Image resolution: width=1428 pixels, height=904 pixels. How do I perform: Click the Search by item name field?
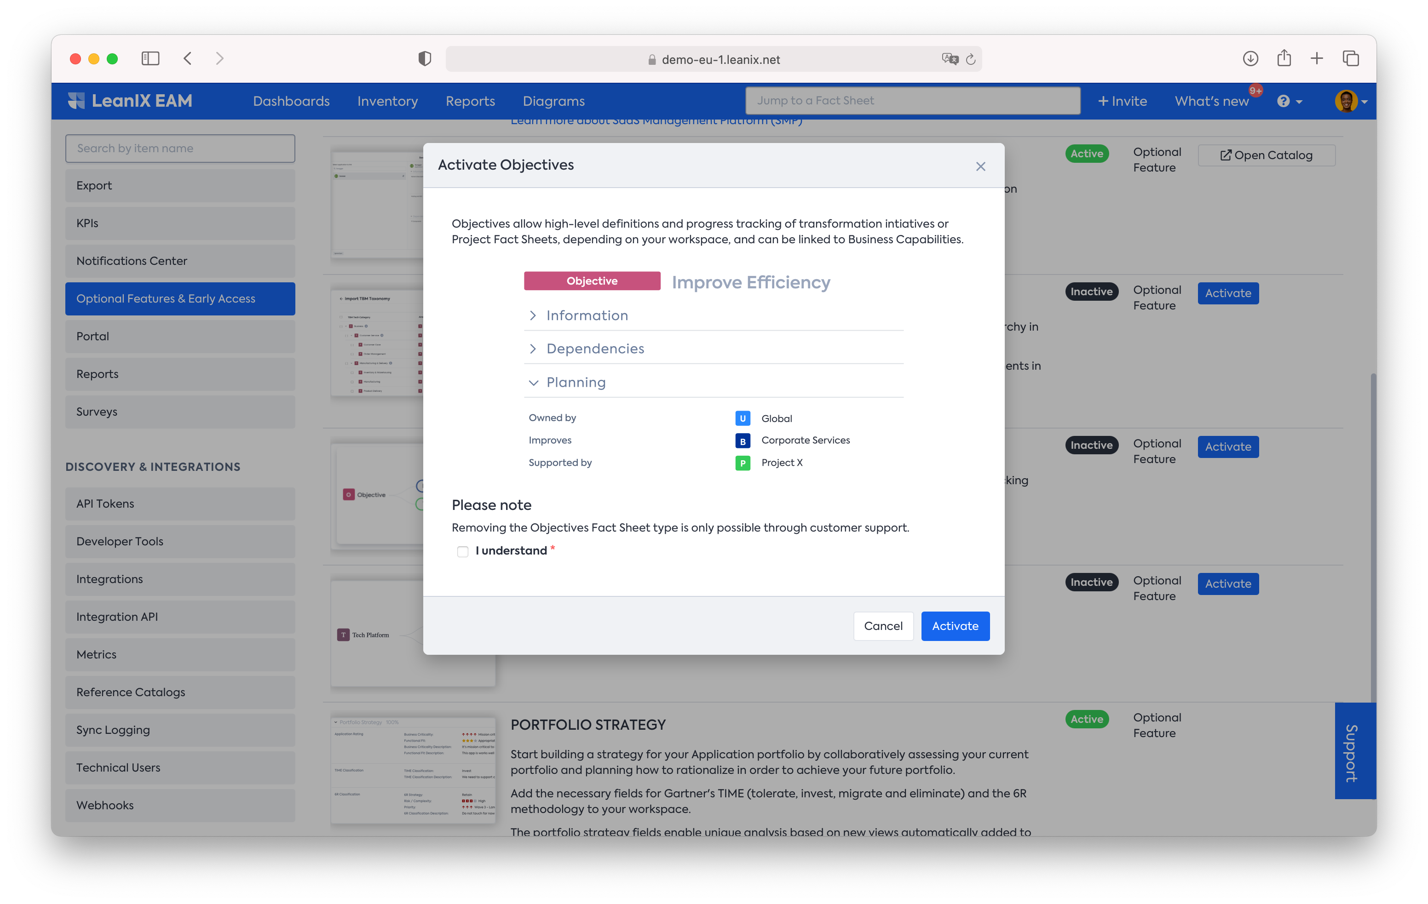tap(180, 148)
